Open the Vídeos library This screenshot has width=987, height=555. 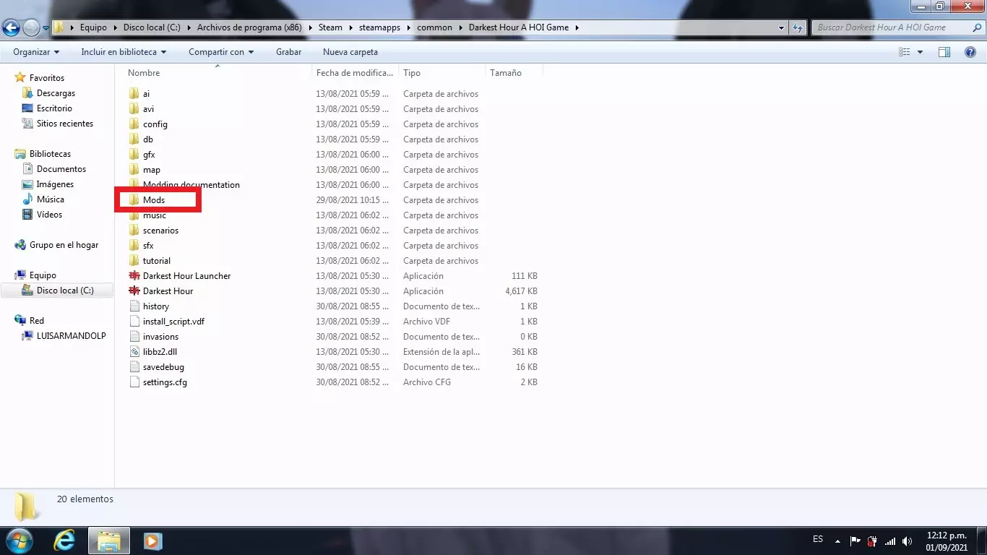coord(49,215)
